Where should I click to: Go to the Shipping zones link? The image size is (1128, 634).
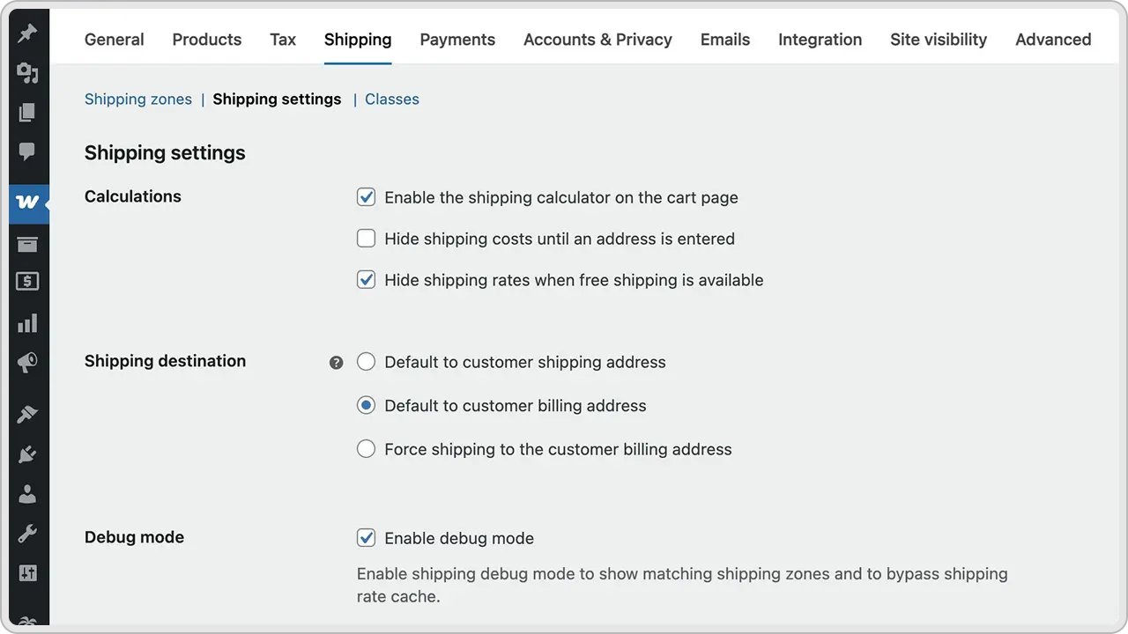click(138, 100)
